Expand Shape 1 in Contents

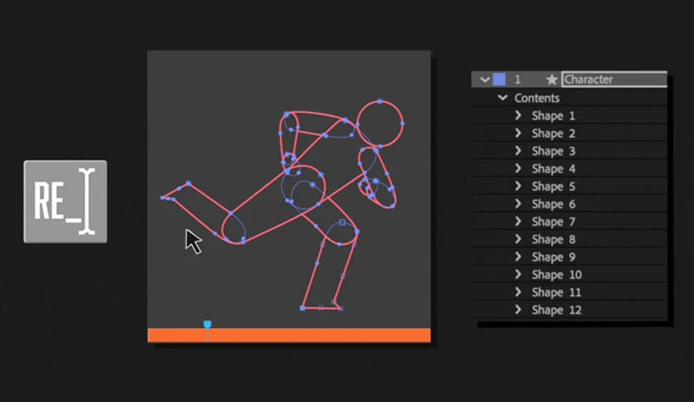(518, 115)
